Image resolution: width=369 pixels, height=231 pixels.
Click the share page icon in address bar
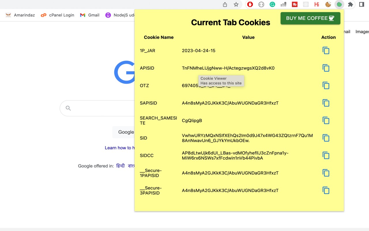[225, 4]
